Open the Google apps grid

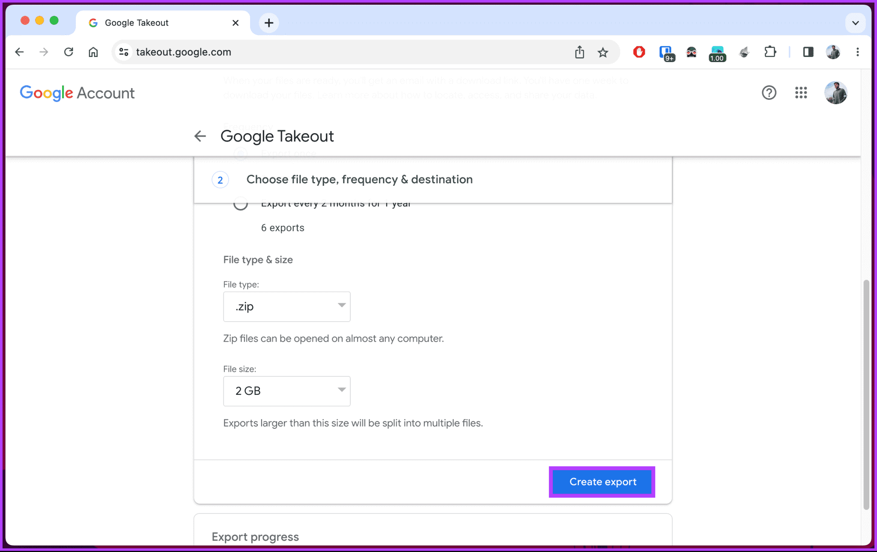(x=801, y=92)
